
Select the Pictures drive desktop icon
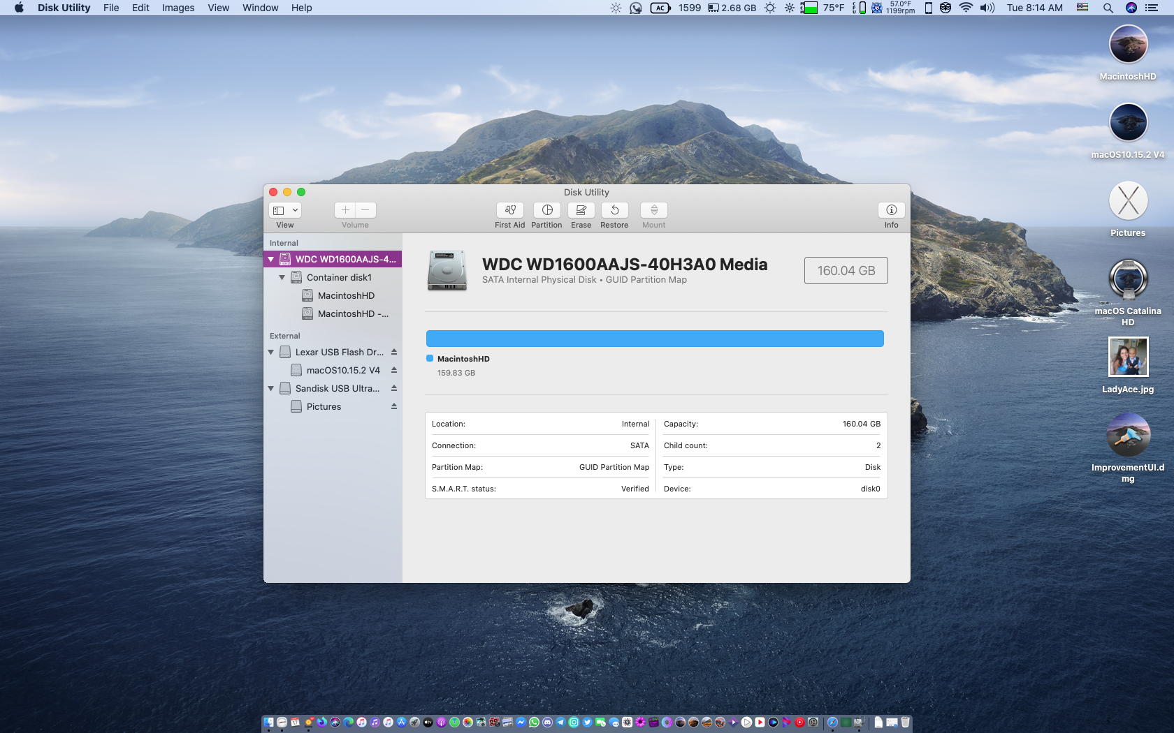(1128, 201)
